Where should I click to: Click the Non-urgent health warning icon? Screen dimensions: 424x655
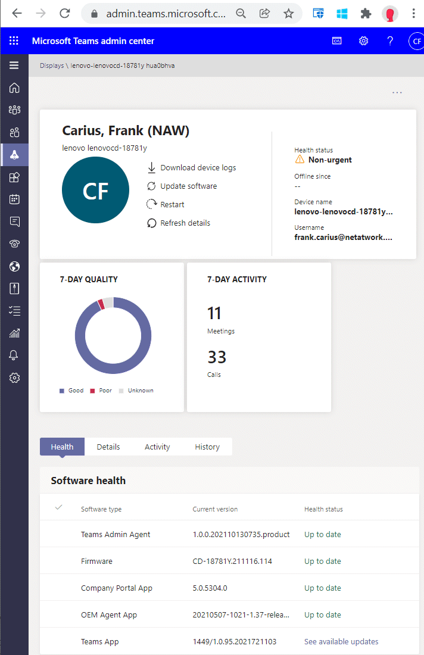(x=300, y=159)
